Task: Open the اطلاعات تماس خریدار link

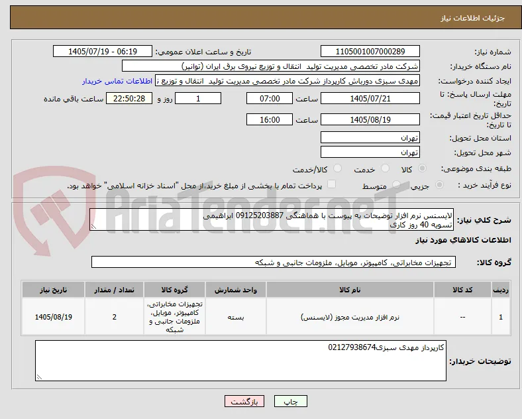Action: [117, 82]
